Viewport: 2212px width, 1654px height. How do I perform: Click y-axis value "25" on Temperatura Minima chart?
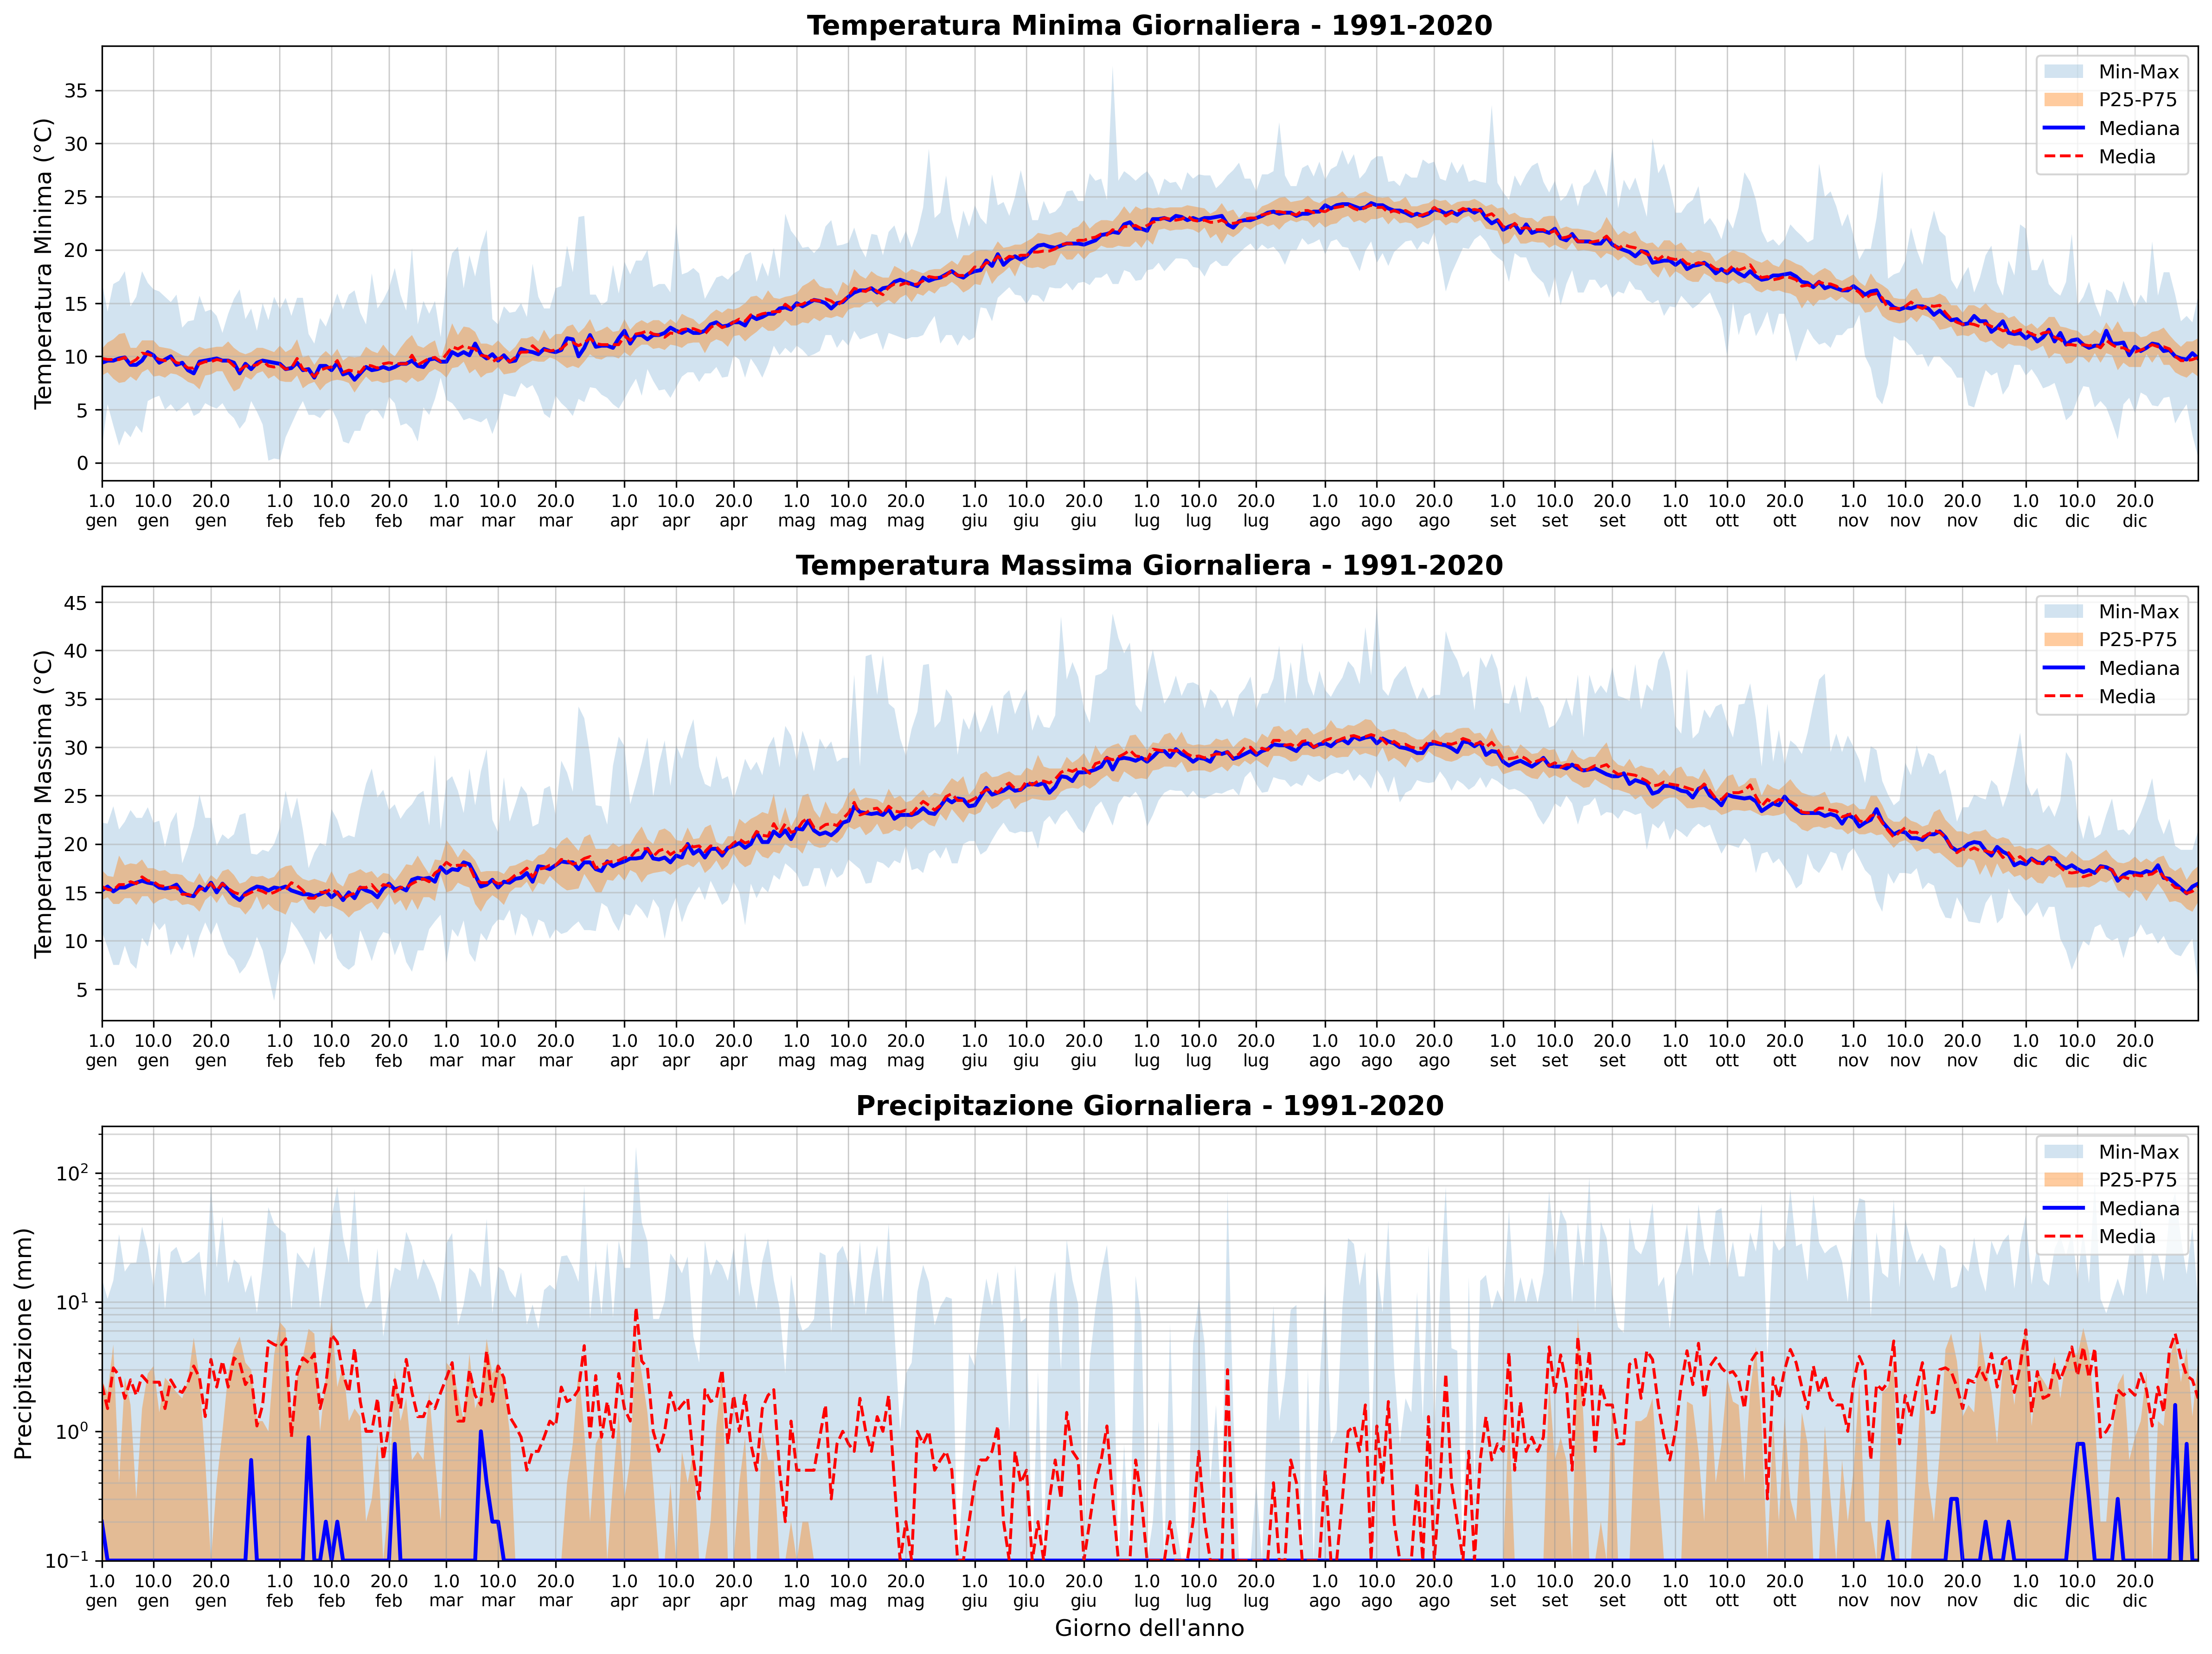pos(76,197)
